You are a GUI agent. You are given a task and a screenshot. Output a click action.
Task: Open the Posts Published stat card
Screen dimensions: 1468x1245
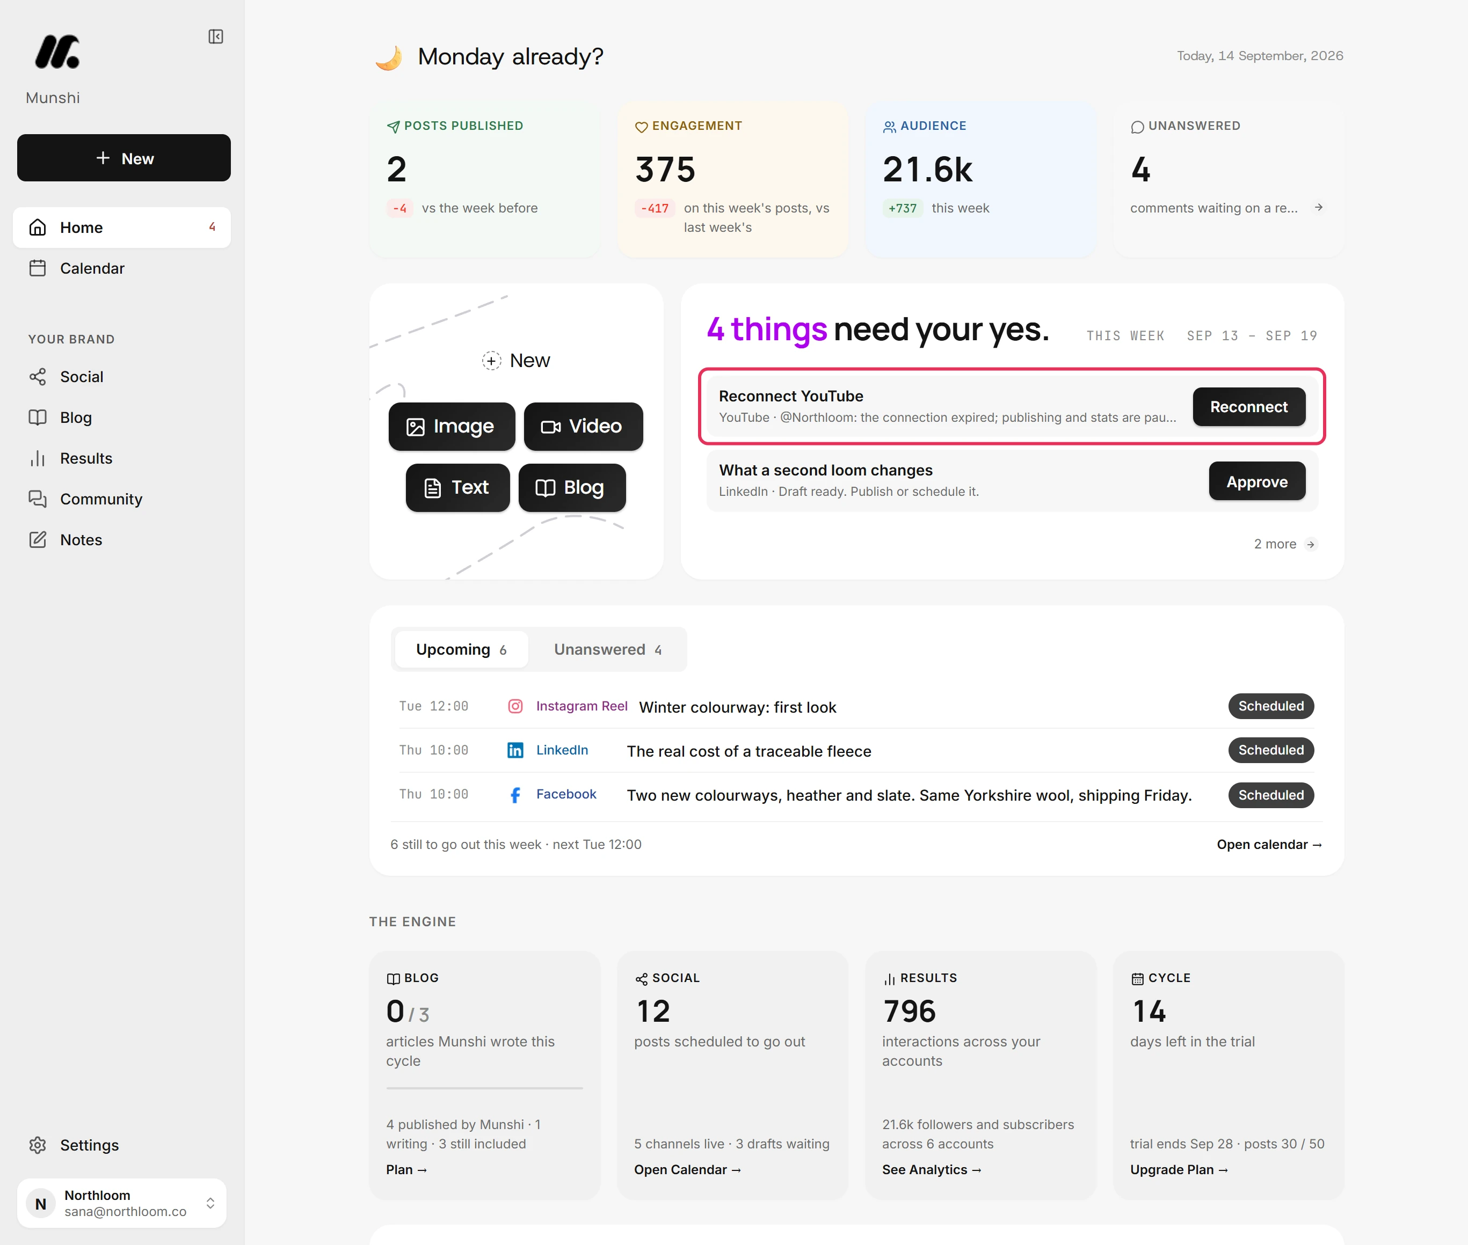pos(484,180)
